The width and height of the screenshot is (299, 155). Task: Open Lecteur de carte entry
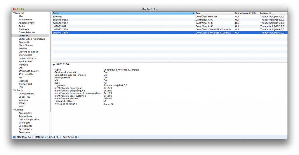(x=27, y=58)
